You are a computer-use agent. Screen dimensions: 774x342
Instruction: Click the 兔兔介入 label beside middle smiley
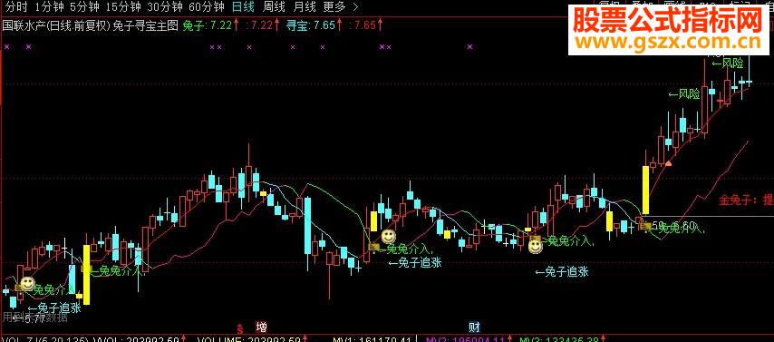pos(407,249)
